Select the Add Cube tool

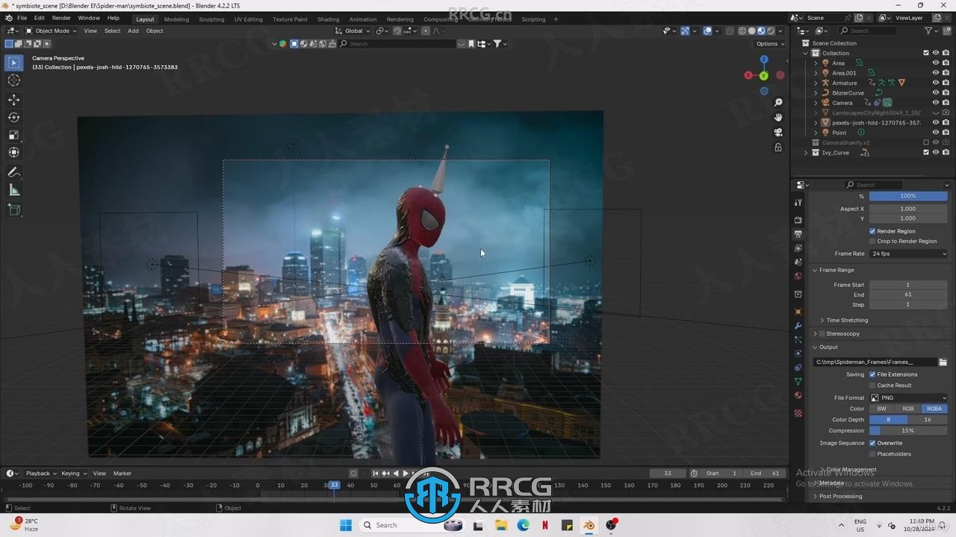[x=14, y=210]
